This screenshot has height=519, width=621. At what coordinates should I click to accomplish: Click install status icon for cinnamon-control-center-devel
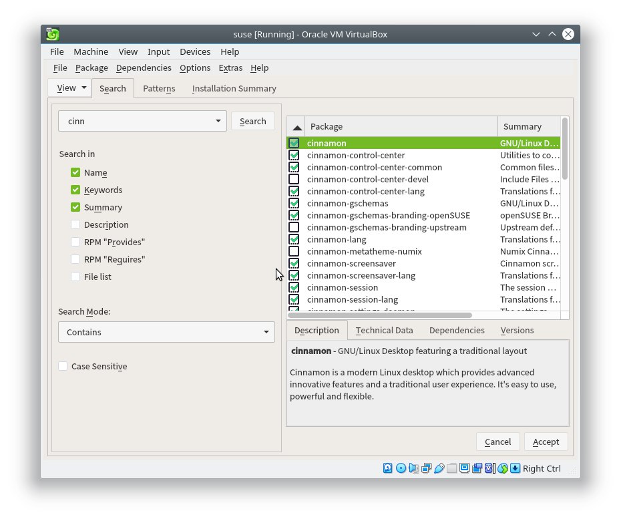coord(294,179)
